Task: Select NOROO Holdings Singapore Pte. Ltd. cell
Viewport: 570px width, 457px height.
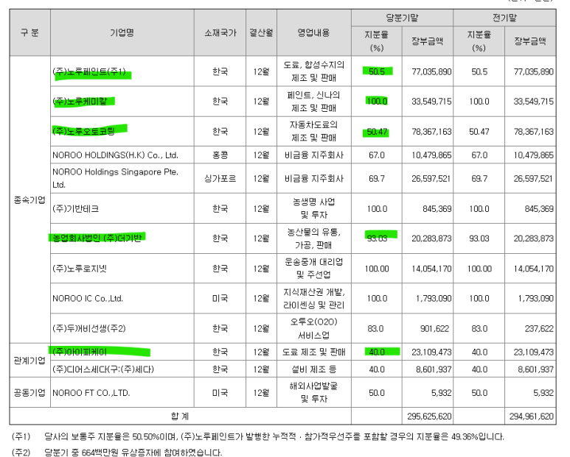Action: (x=122, y=178)
